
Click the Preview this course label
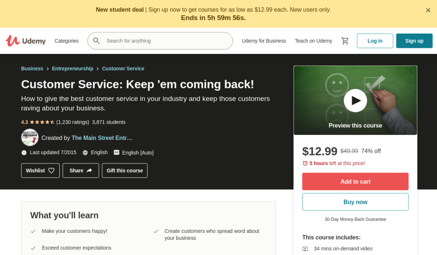tap(355, 126)
